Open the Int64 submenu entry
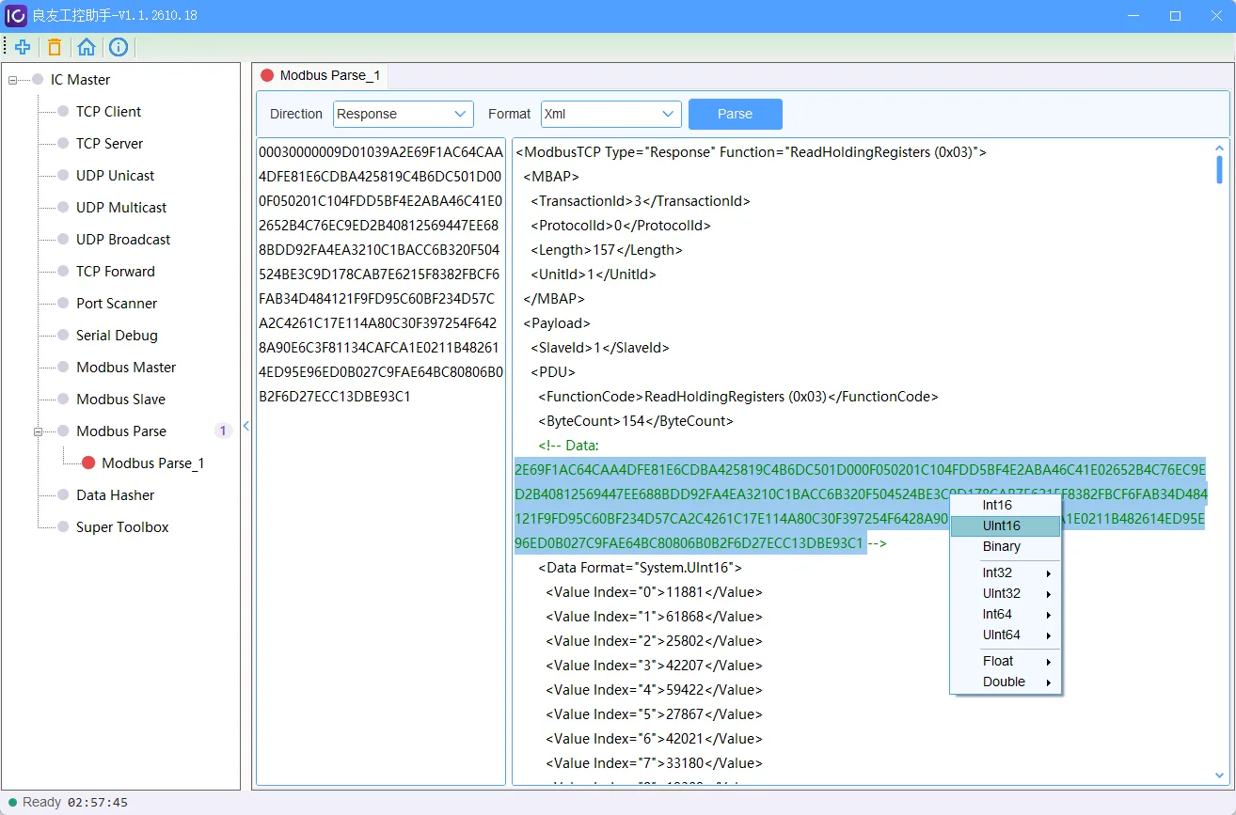The width and height of the screenshot is (1236, 815). (1006, 614)
